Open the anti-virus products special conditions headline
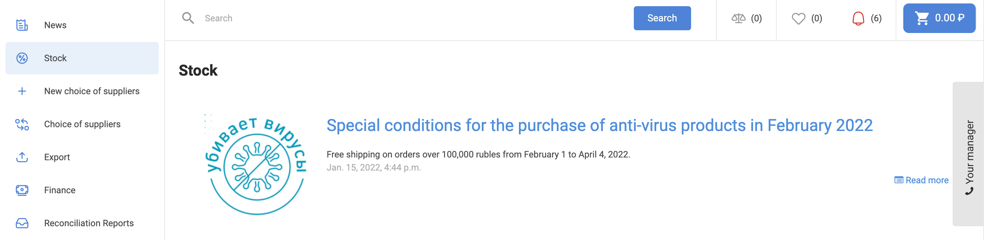The width and height of the screenshot is (984, 240). pos(599,126)
